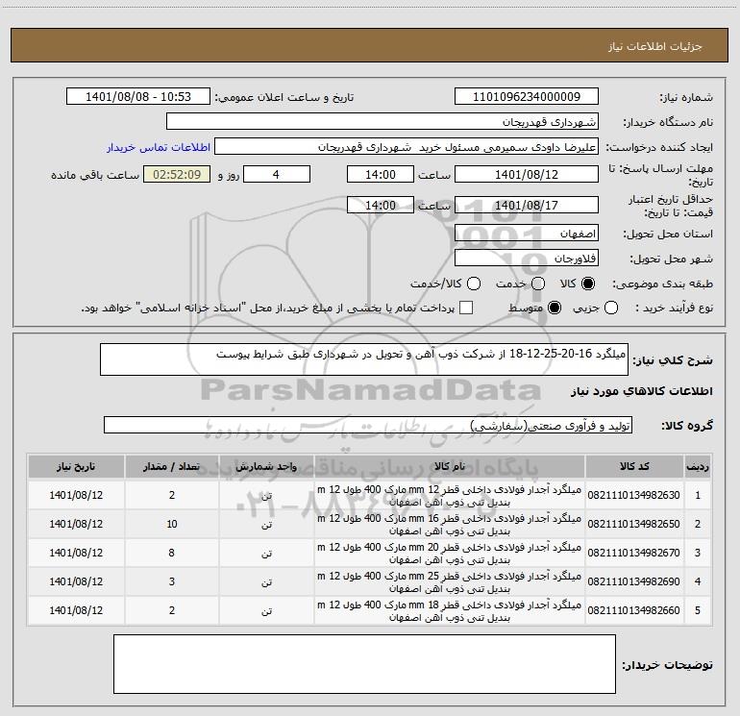Screen dimensions: 740x716
Task: Select the خدمت radio button
Action: coord(538,284)
